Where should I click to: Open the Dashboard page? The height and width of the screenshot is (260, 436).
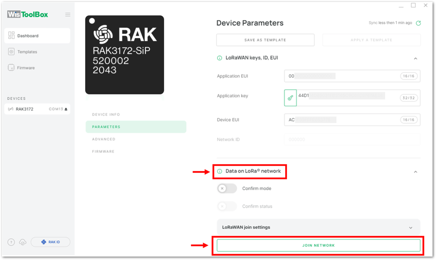click(x=37, y=36)
